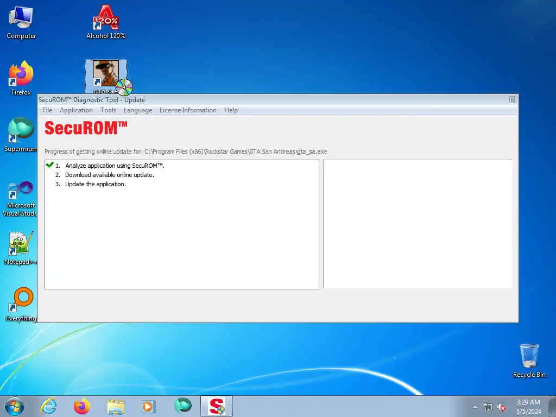Image resolution: width=556 pixels, height=417 pixels.
Task: Click the red SecuROM logo
Action: click(86, 128)
